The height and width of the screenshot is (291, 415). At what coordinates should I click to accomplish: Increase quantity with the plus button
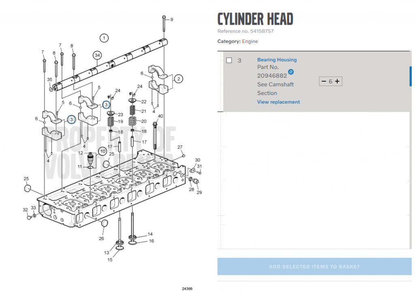[x=337, y=81]
